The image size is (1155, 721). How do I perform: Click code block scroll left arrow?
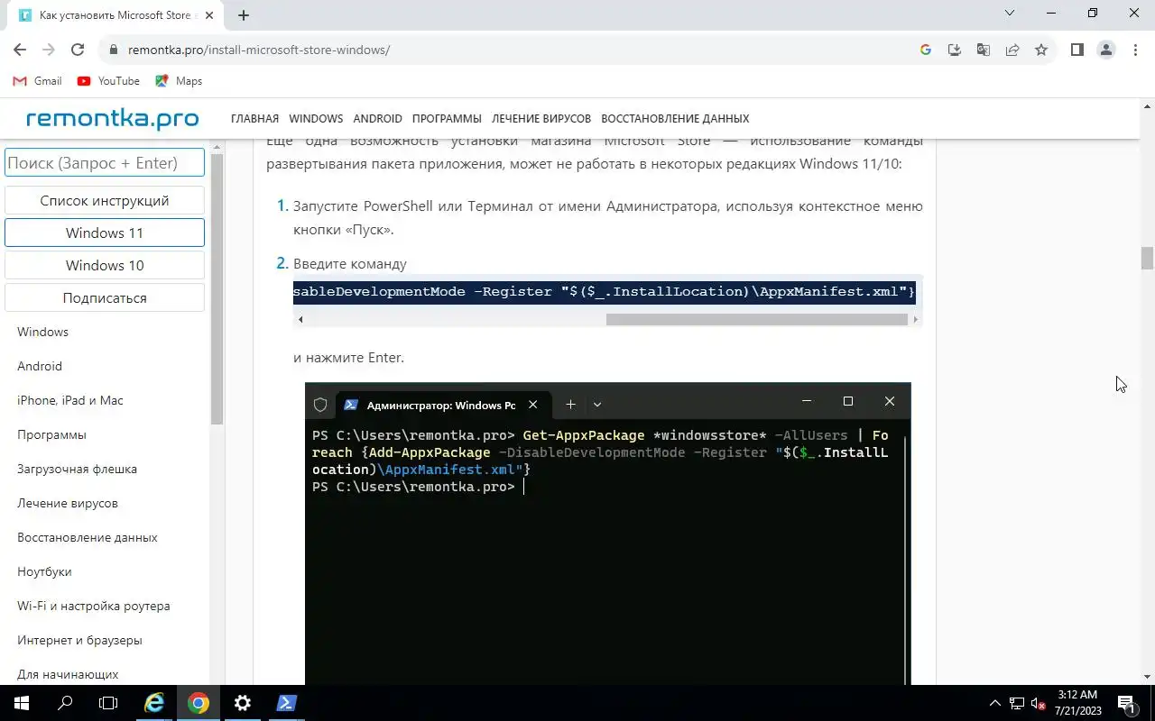(x=300, y=319)
